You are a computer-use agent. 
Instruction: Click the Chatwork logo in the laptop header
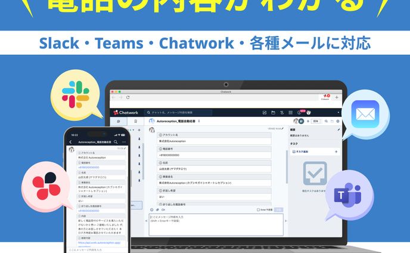coord(126,113)
